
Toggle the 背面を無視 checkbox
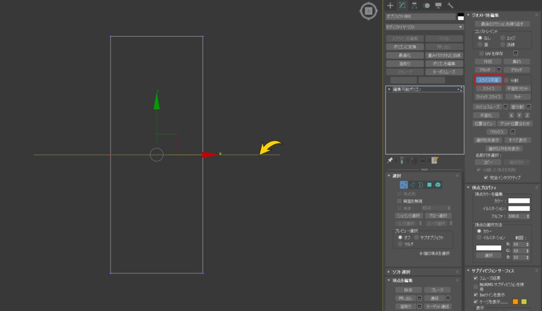tap(400, 201)
